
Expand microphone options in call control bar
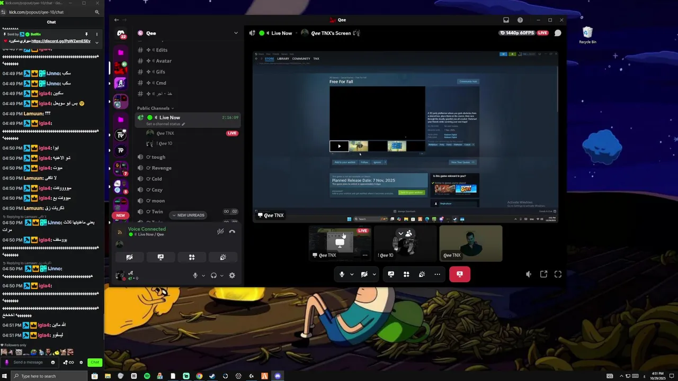352,274
